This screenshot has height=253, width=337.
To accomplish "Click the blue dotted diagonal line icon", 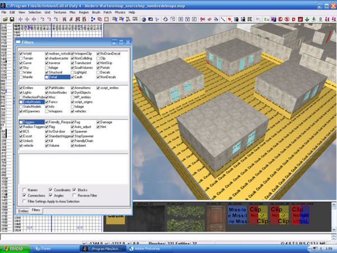I will [223, 19].
